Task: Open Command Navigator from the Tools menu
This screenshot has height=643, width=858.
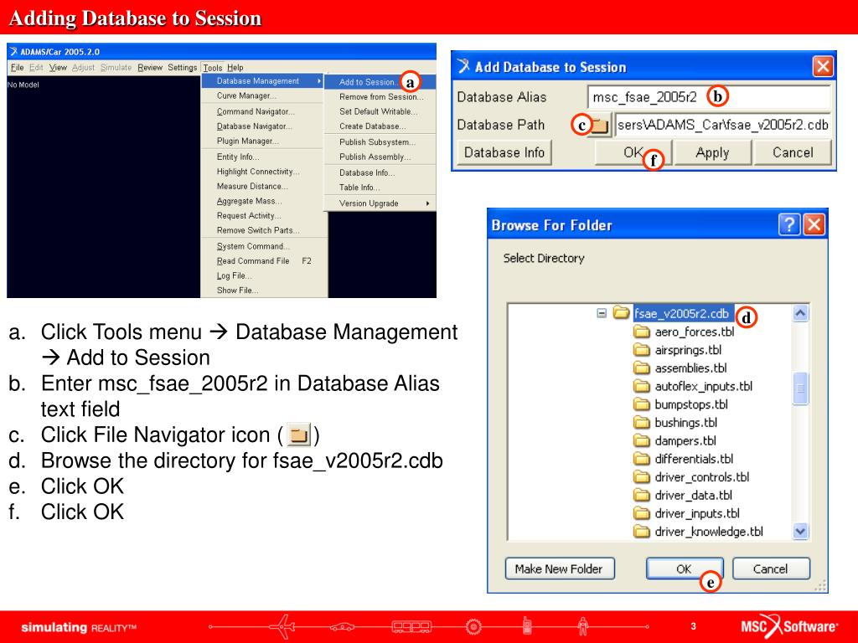Action: pyautogui.click(x=264, y=111)
